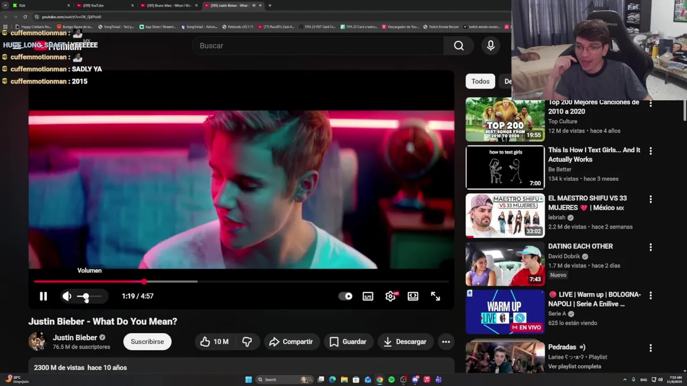
Task: Open Microsoft Teams from taskbar
Action: 438,380
